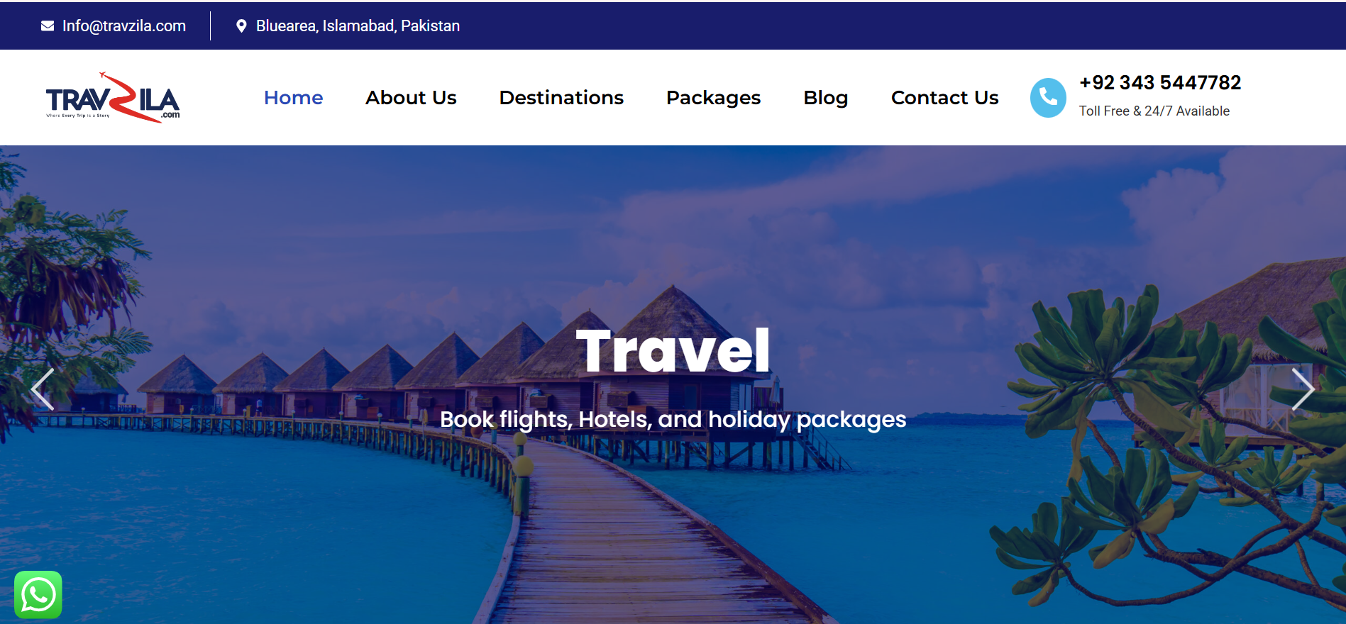Go to the Blog page
Screen dimensions: 1346x624
[826, 98]
